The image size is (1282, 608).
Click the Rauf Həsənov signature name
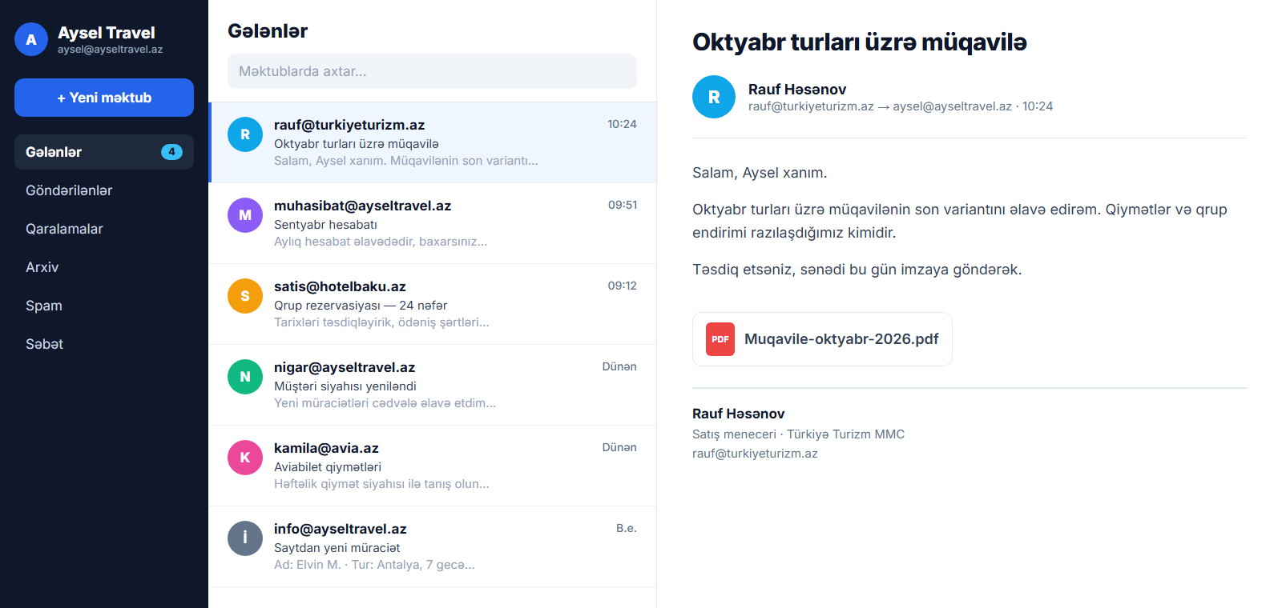[738, 414]
